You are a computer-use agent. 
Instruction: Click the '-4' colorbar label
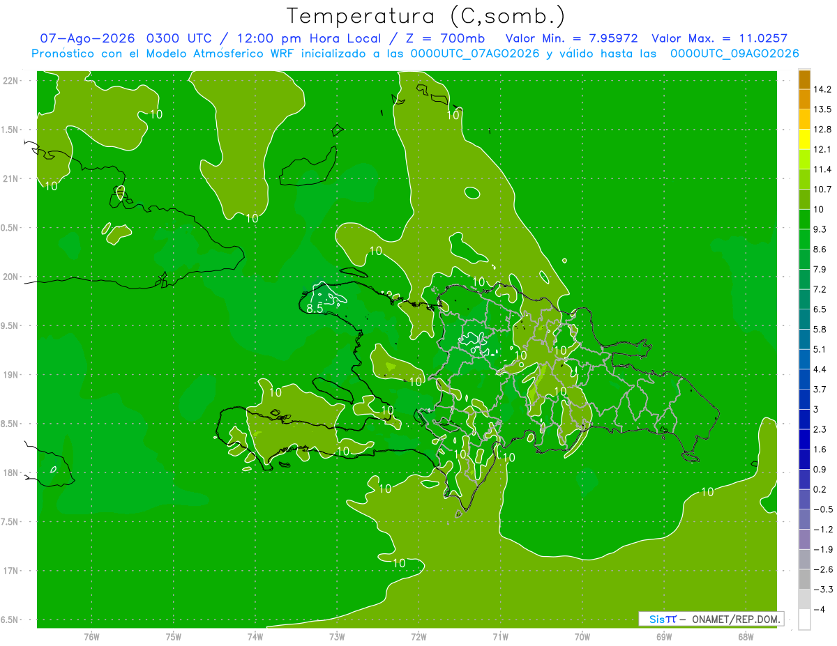[819, 609]
